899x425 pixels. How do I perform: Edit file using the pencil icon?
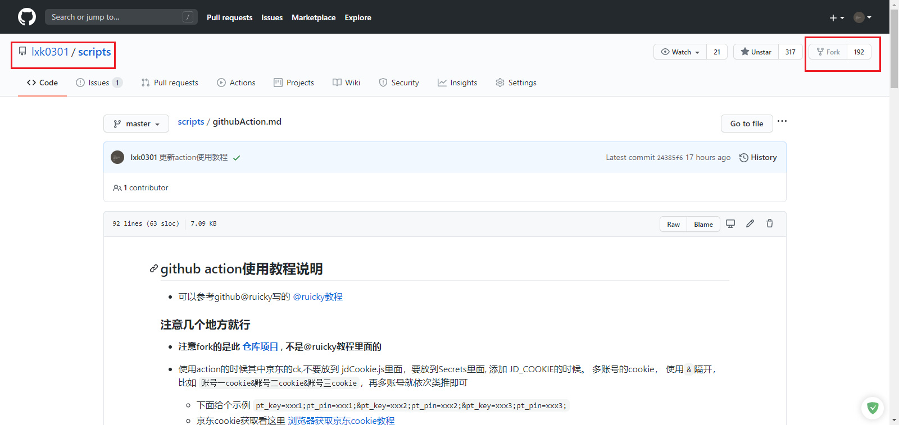click(x=750, y=223)
